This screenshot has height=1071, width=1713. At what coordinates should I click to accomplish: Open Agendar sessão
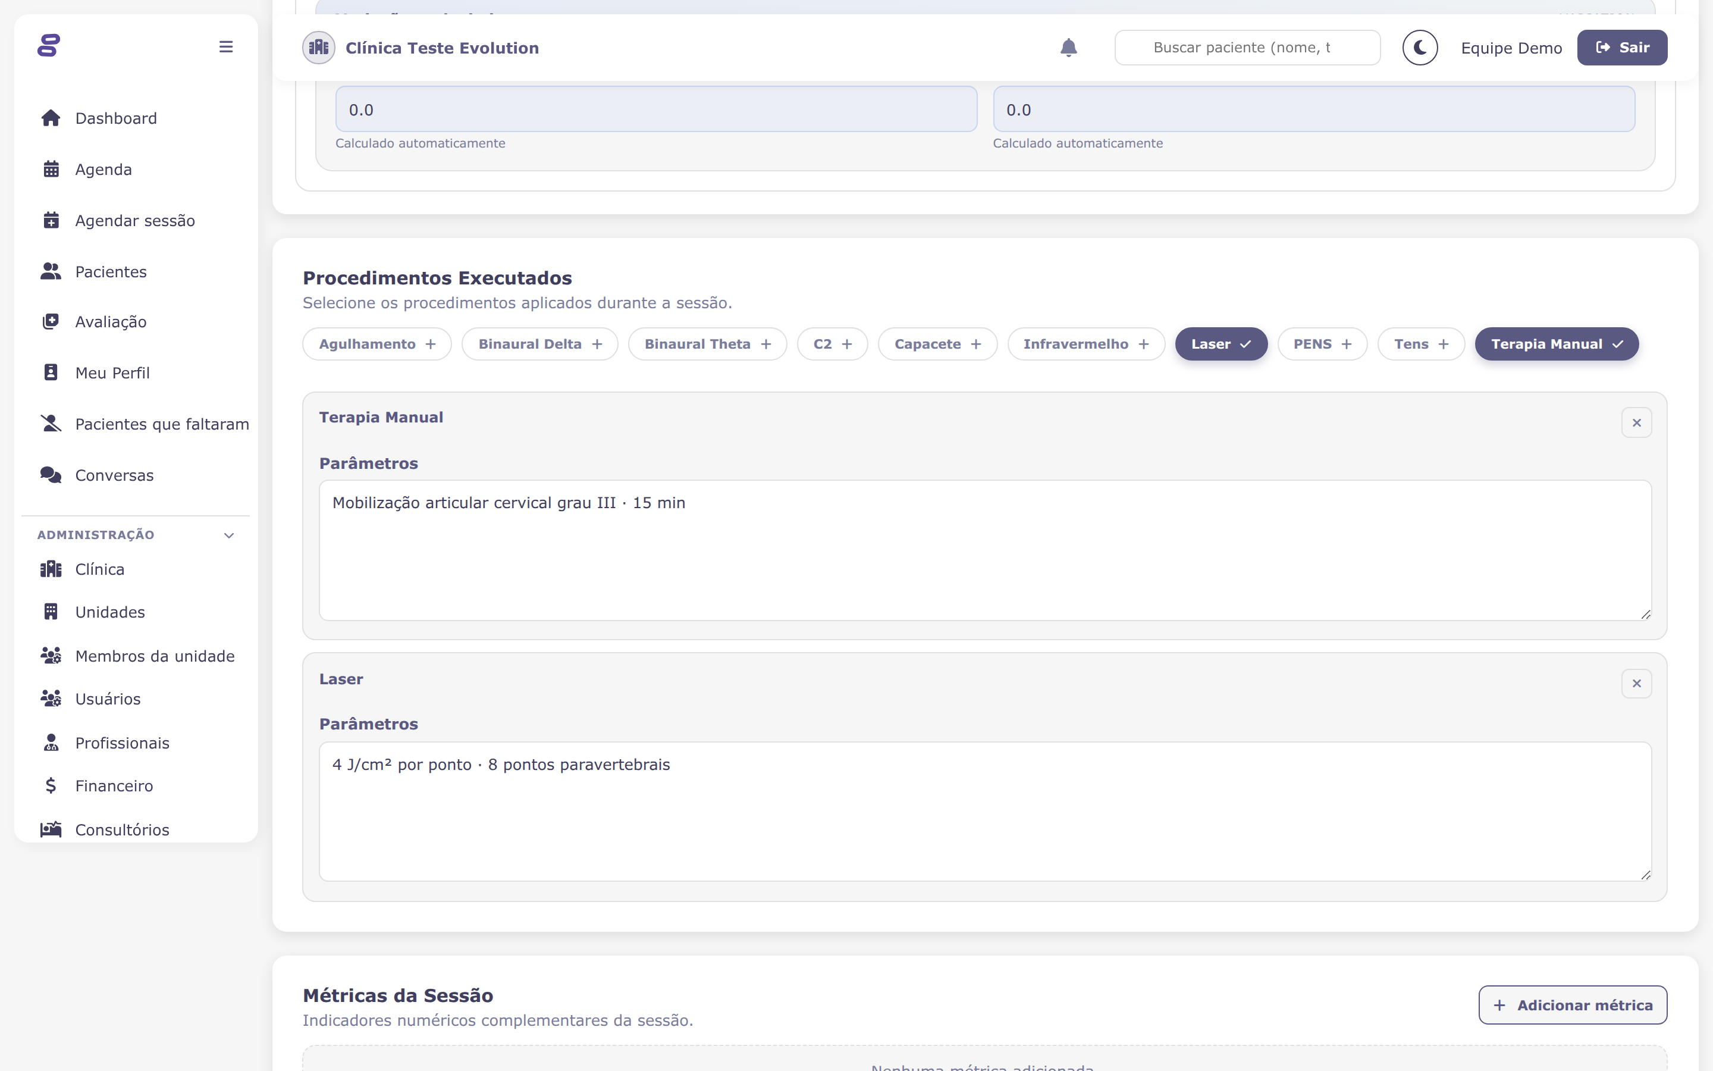(x=135, y=220)
